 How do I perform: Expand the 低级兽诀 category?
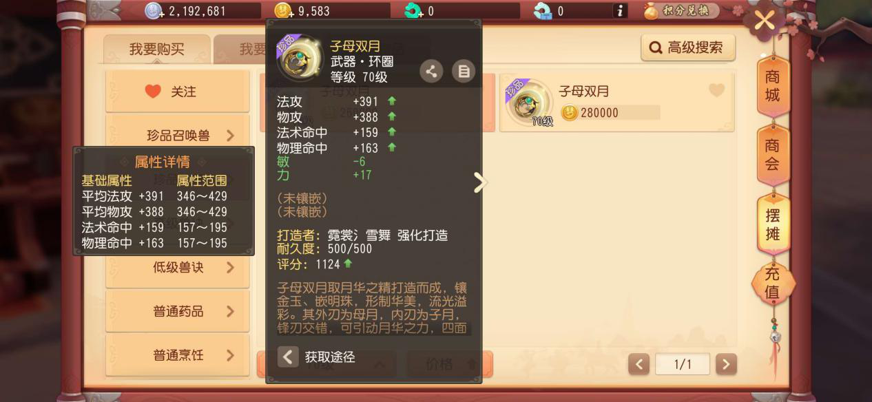[178, 267]
